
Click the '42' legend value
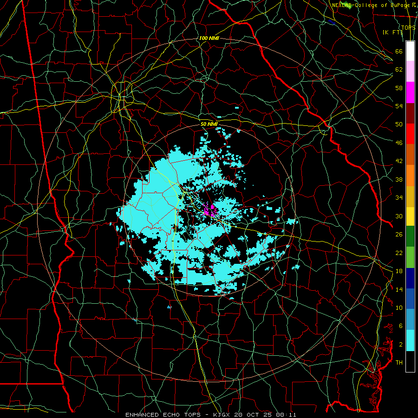click(x=399, y=161)
